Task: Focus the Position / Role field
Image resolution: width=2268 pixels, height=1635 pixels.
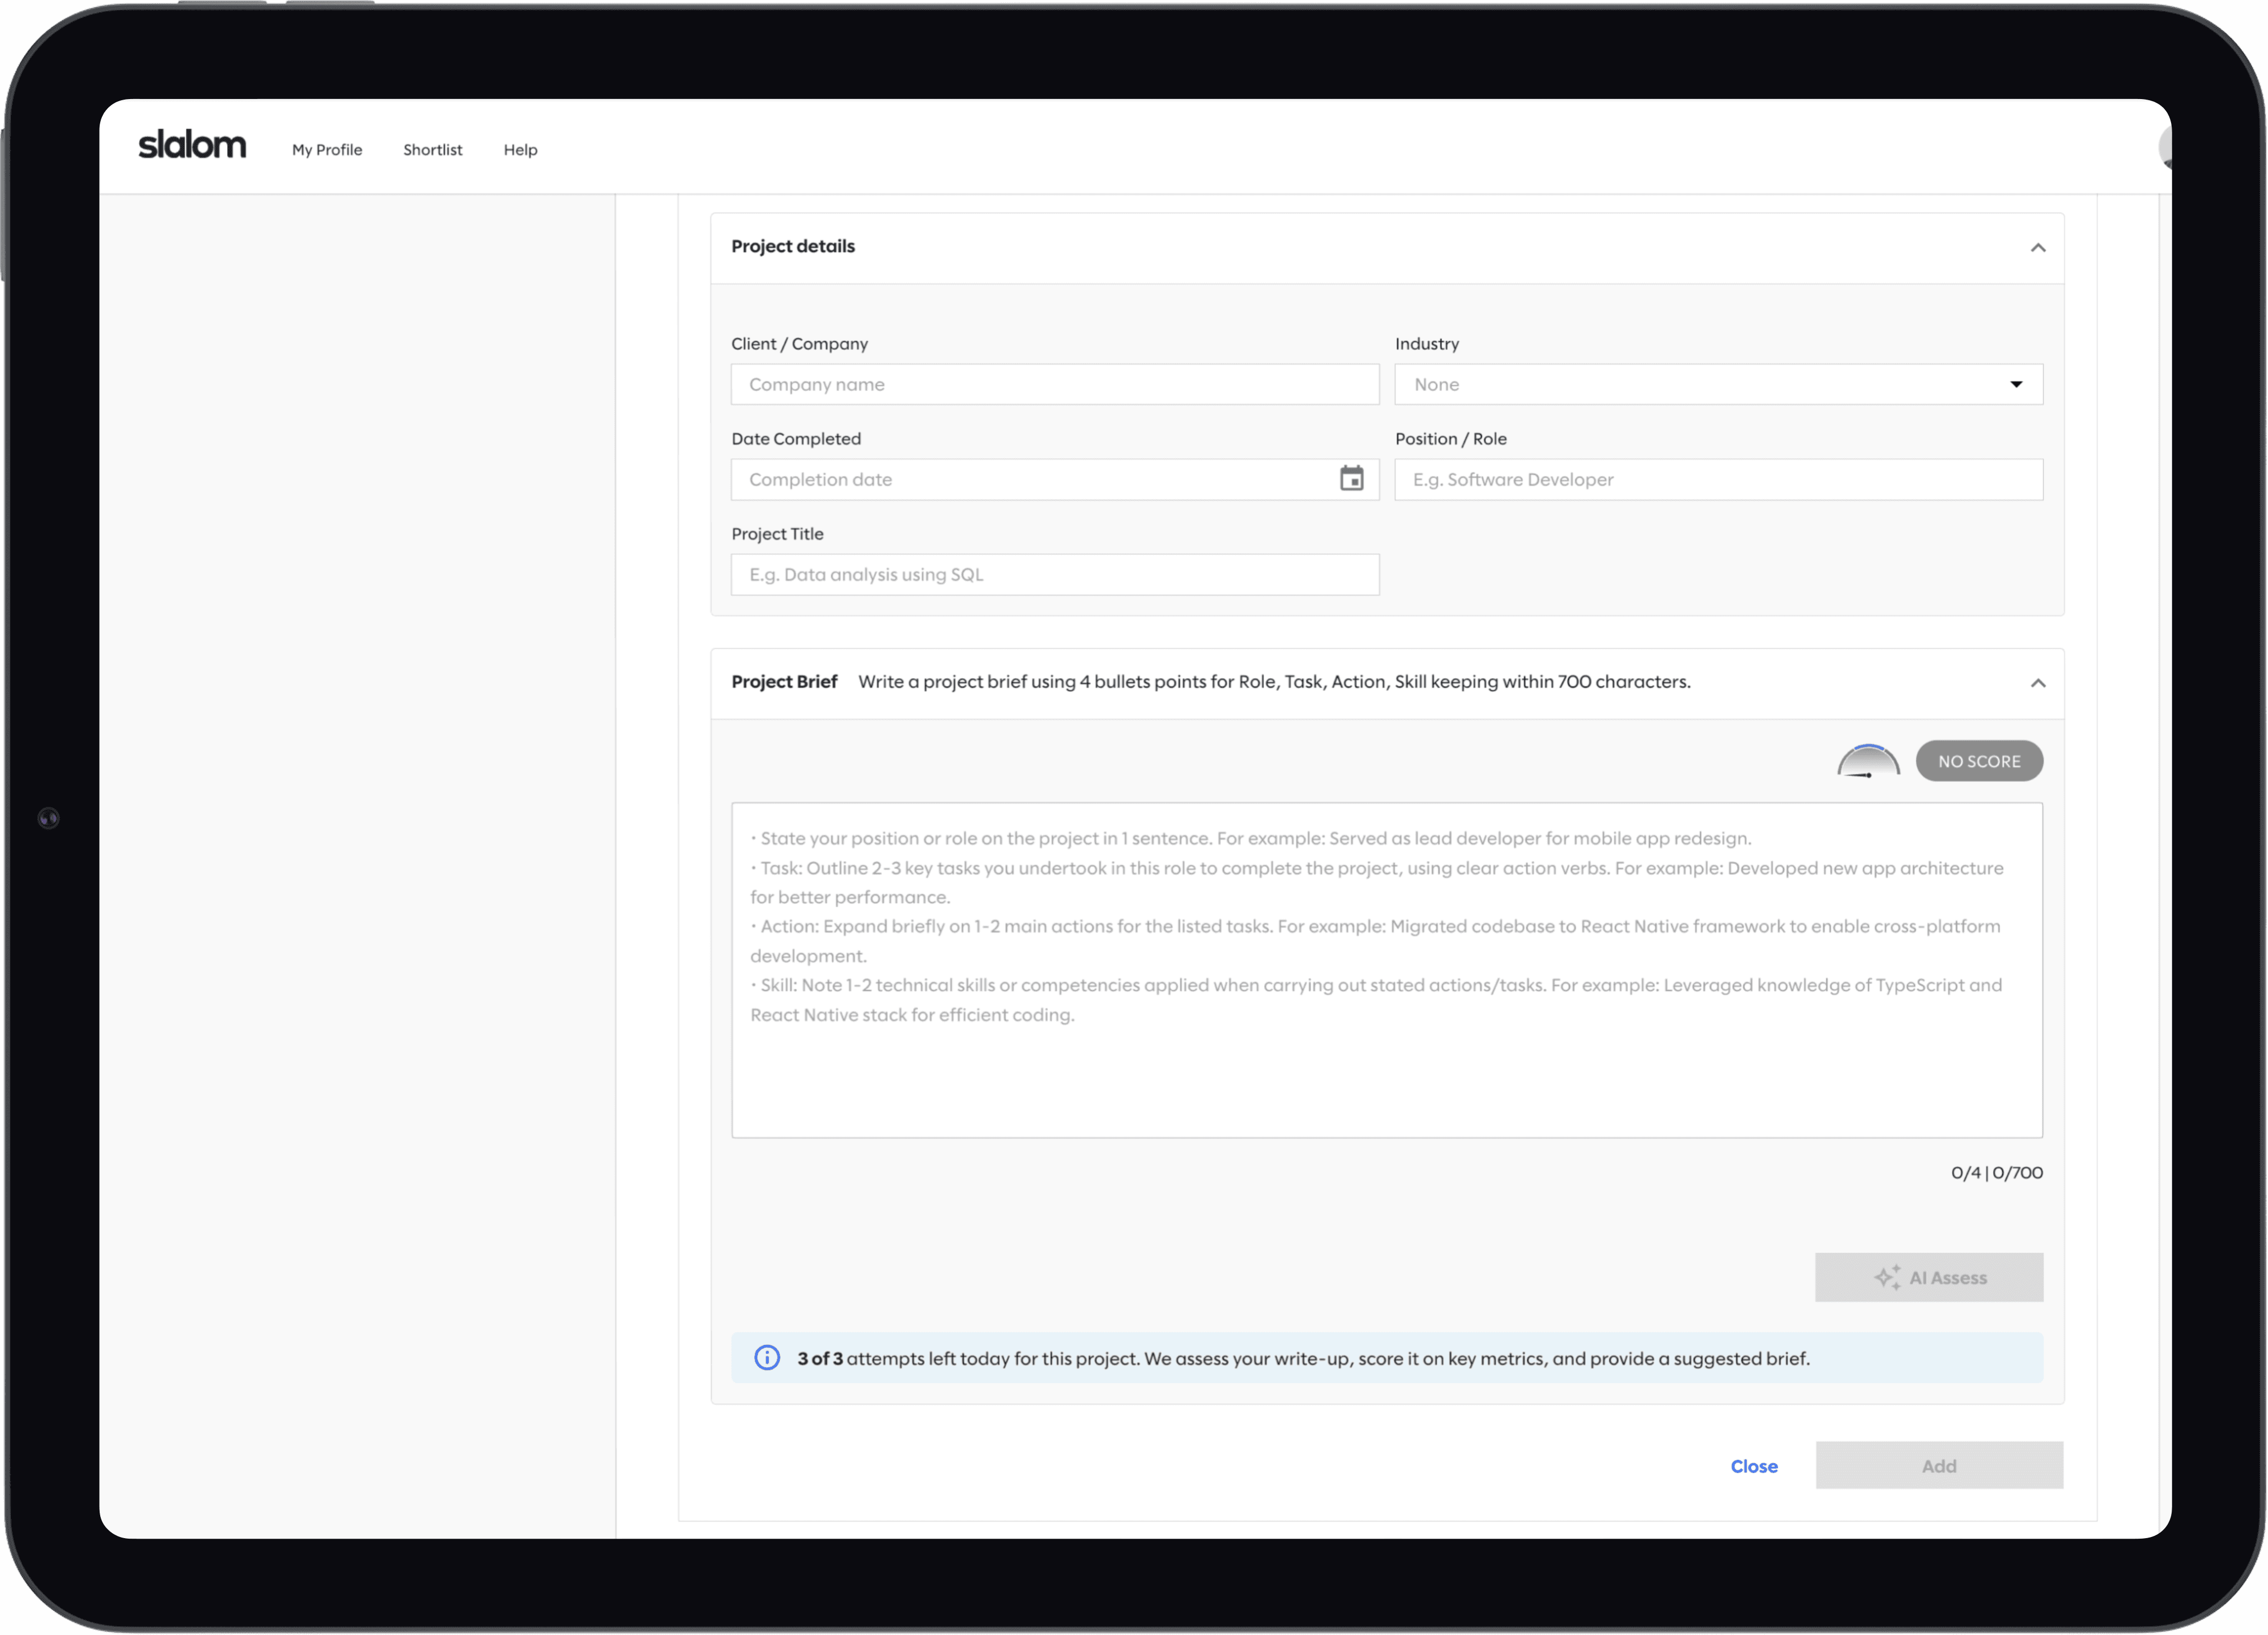Action: pos(1718,479)
